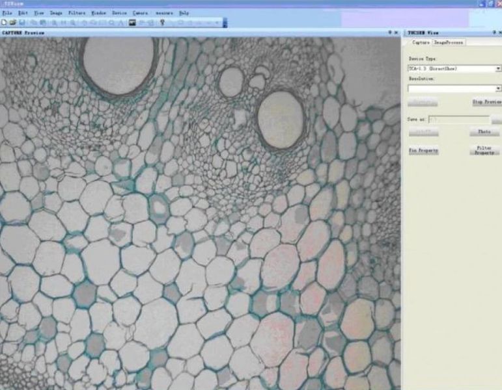Screen dimensions: 502x390
Task: Click the Save disk toolbar icon
Action: click(22, 22)
